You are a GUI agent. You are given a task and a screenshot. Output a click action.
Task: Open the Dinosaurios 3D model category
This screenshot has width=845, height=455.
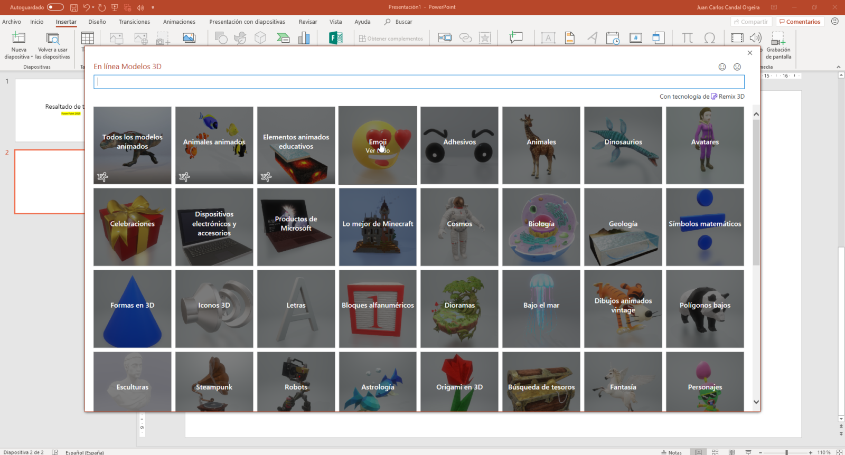623,145
